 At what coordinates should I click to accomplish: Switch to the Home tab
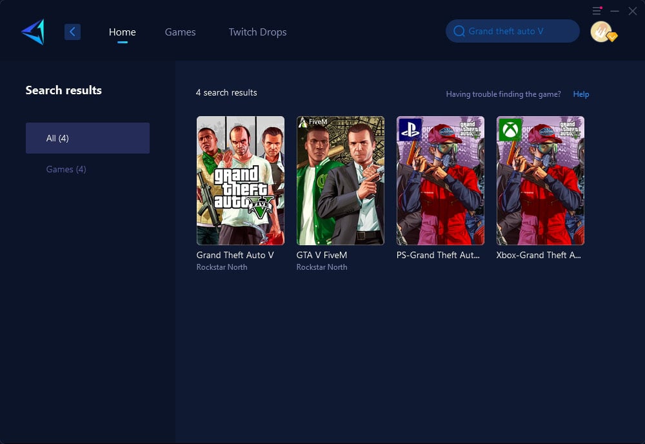pyautogui.click(x=122, y=32)
